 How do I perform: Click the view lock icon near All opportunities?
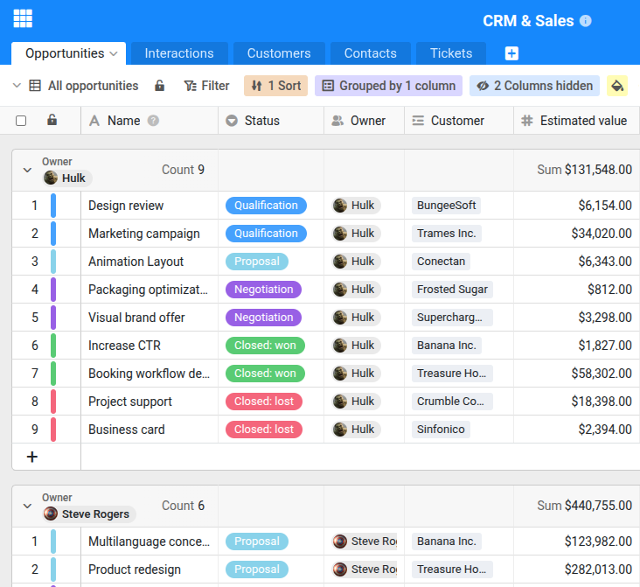pos(160,86)
